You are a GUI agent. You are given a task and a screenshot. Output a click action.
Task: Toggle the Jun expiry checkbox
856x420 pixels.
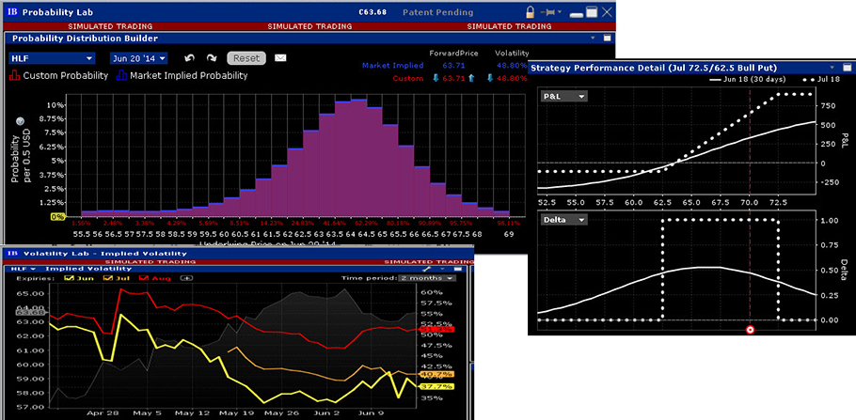(x=70, y=277)
